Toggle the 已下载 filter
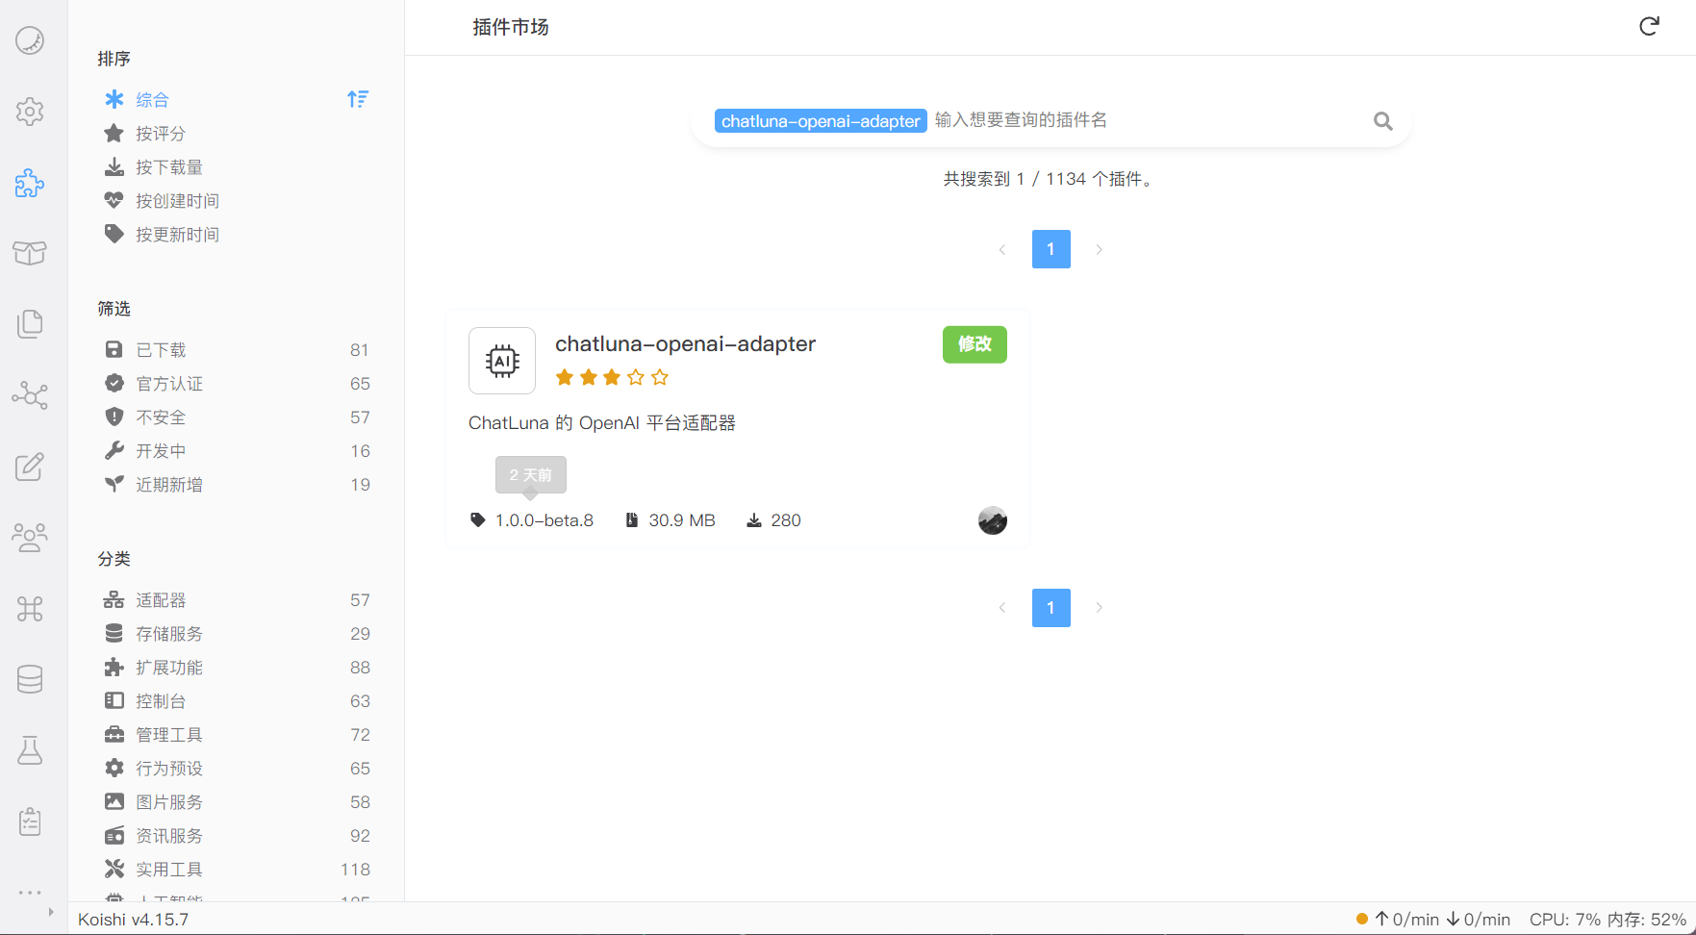The width and height of the screenshot is (1696, 935). tap(161, 350)
